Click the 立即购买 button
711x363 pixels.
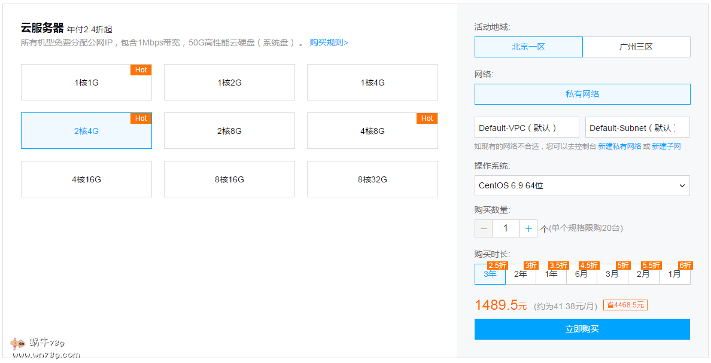tap(582, 330)
